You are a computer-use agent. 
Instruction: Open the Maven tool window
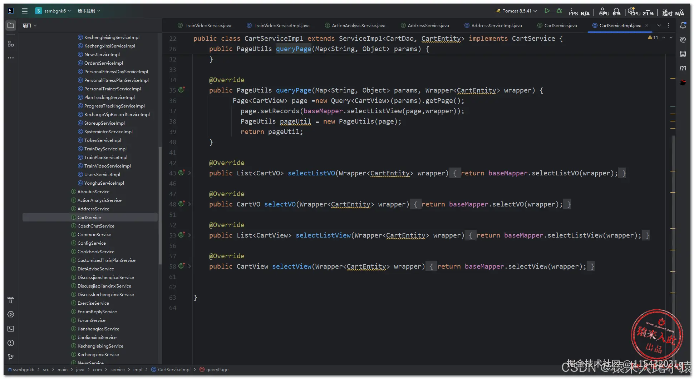click(x=683, y=68)
